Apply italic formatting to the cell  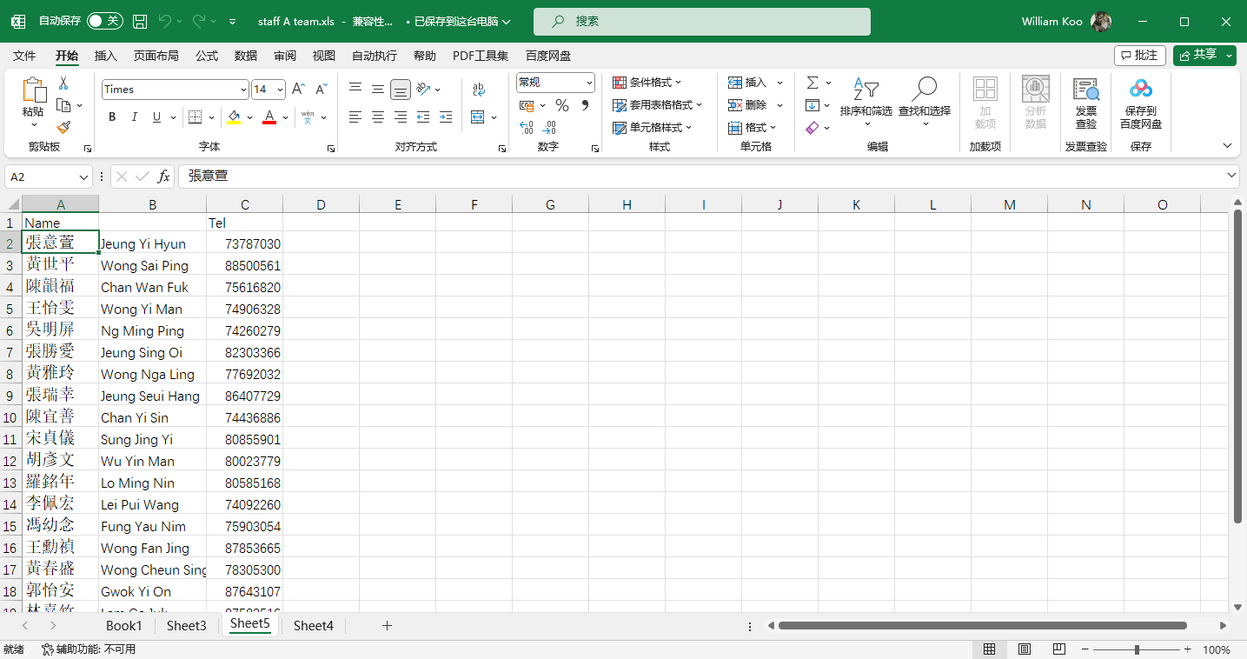[x=135, y=117]
